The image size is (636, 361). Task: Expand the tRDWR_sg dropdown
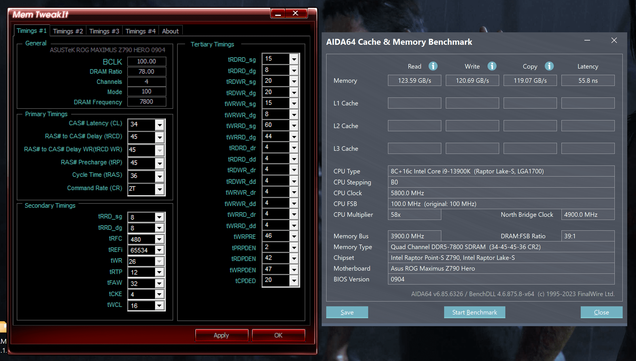[x=294, y=81]
